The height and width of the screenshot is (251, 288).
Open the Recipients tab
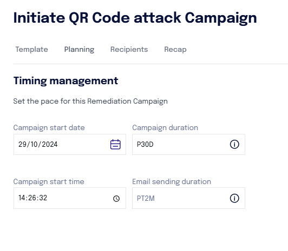[129, 50]
